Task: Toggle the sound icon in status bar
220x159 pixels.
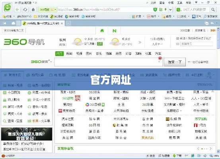Action: (x=205, y=156)
